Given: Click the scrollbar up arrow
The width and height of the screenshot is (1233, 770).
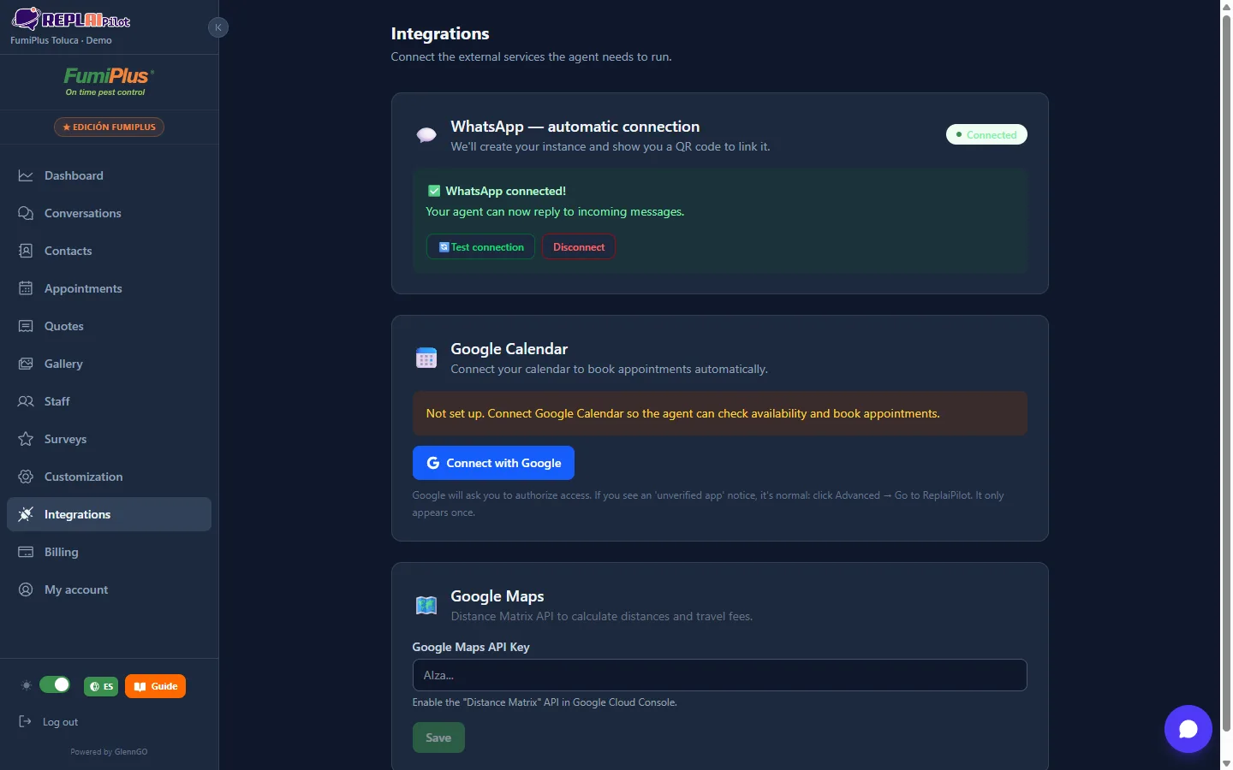Looking at the screenshot, I should [x=1226, y=6].
